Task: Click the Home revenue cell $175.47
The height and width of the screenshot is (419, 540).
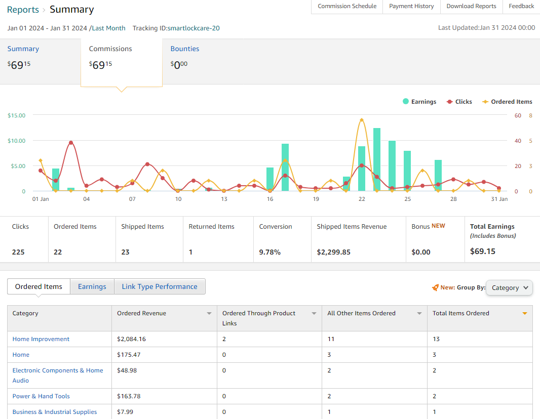Action: coord(129,355)
